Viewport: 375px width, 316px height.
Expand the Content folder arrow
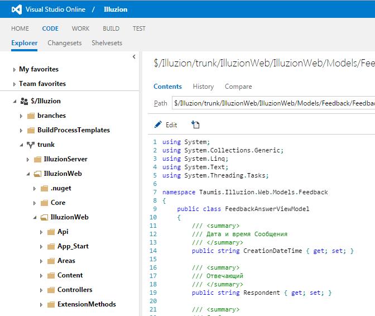point(41,276)
